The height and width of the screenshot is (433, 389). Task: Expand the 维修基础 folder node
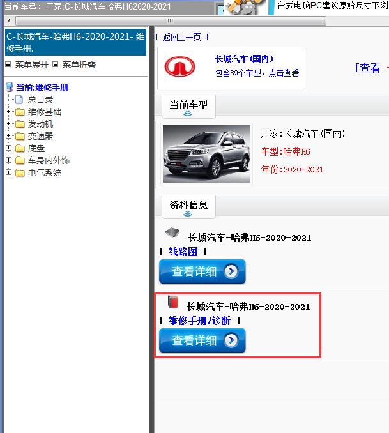[8, 112]
